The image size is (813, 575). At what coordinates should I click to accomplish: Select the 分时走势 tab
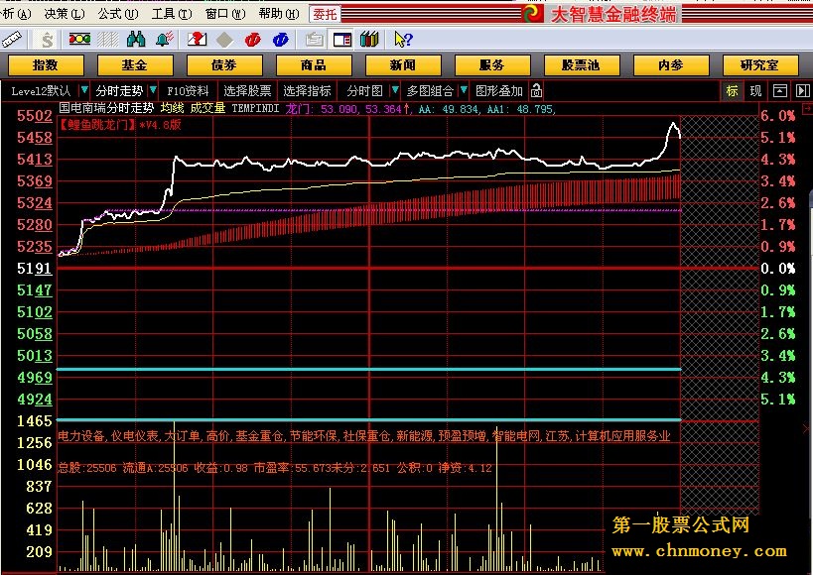pyautogui.click(x=119, y=91)
